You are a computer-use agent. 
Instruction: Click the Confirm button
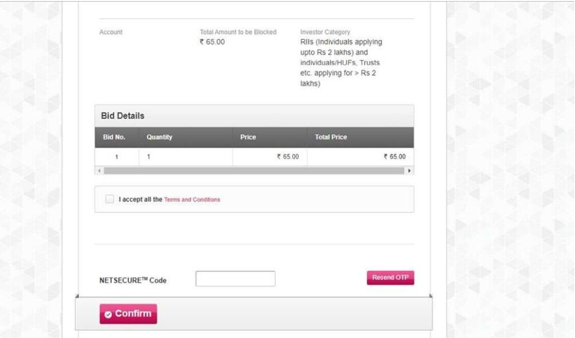pos(128,314)
